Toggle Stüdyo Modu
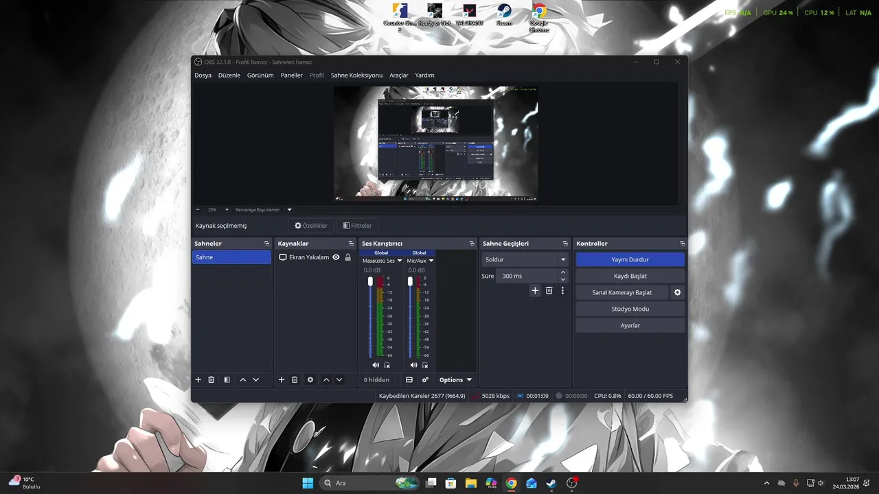The height and width of the screenshot is (494, 879). pyautogui.click(x=630, y=309)
